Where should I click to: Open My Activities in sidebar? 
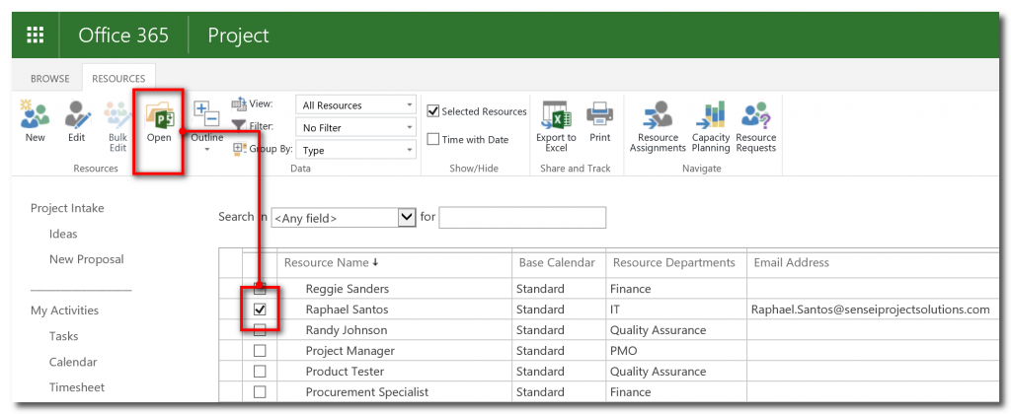pyautogui.click(x=64, y=310)
